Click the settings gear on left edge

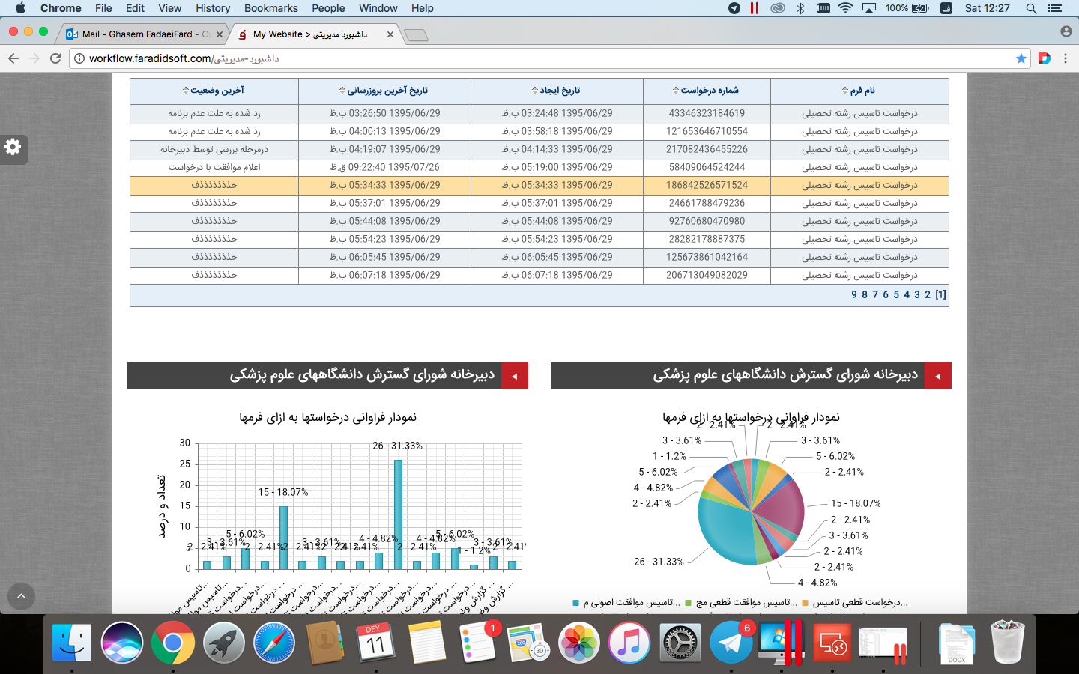13,147
